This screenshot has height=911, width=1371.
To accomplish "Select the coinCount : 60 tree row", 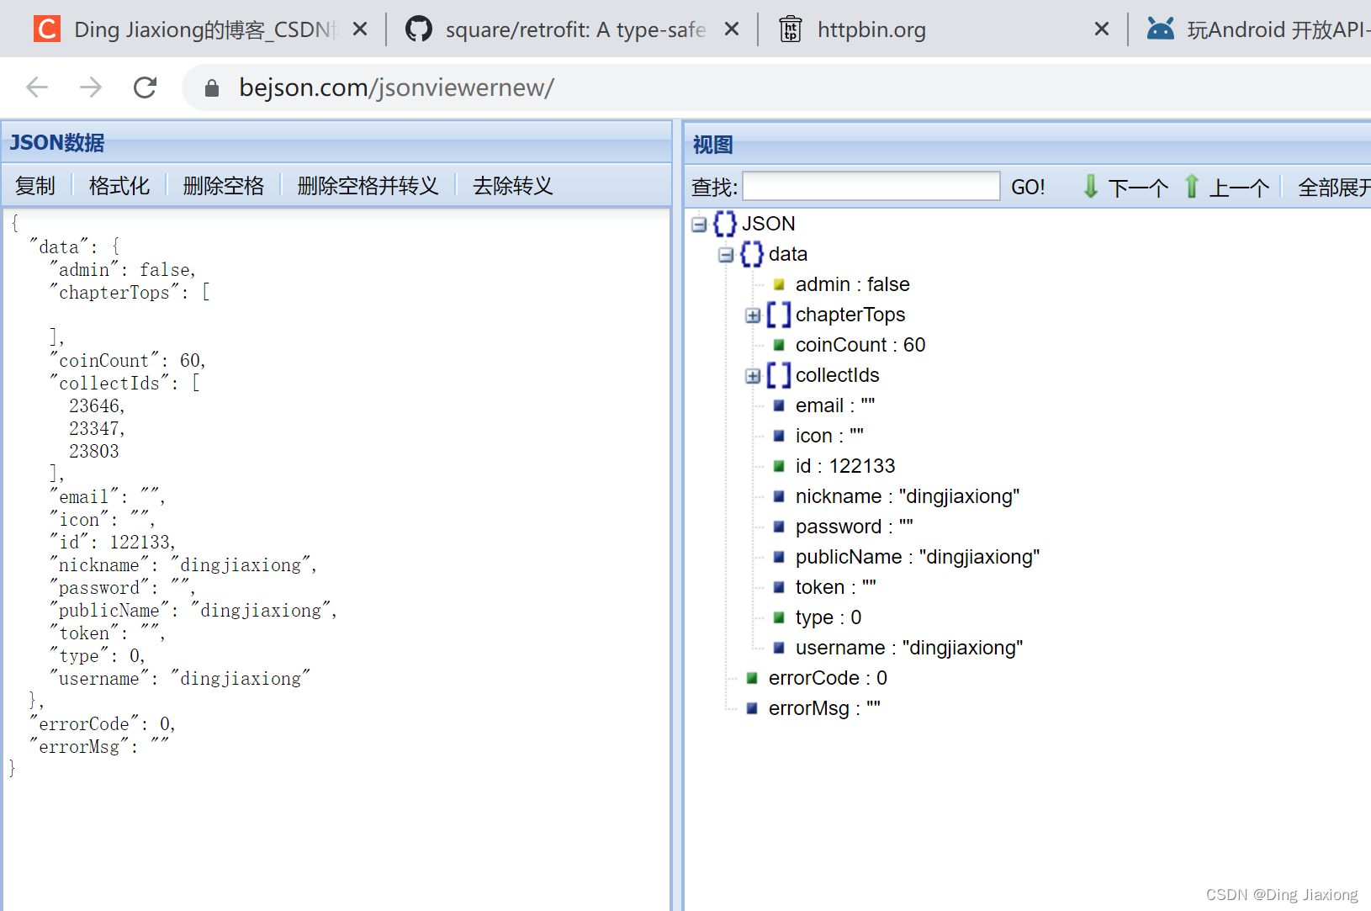I will tap(860, 345).
